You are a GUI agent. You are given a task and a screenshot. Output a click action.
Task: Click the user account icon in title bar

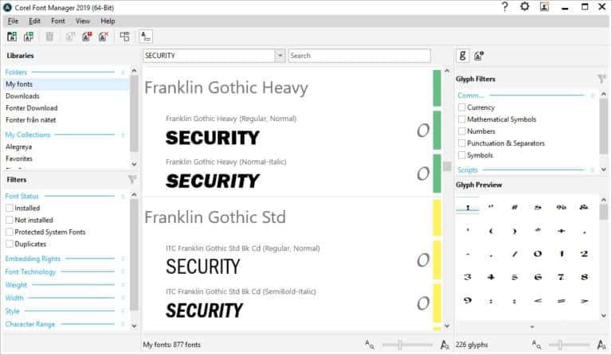coord(544,7)
